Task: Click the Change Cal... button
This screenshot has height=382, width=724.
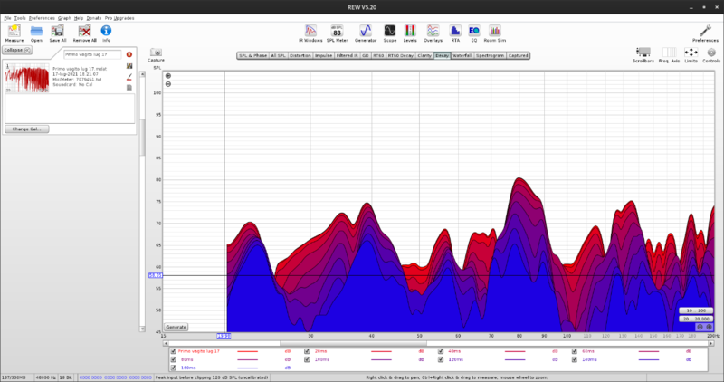Action: click(x=26, y=129)
